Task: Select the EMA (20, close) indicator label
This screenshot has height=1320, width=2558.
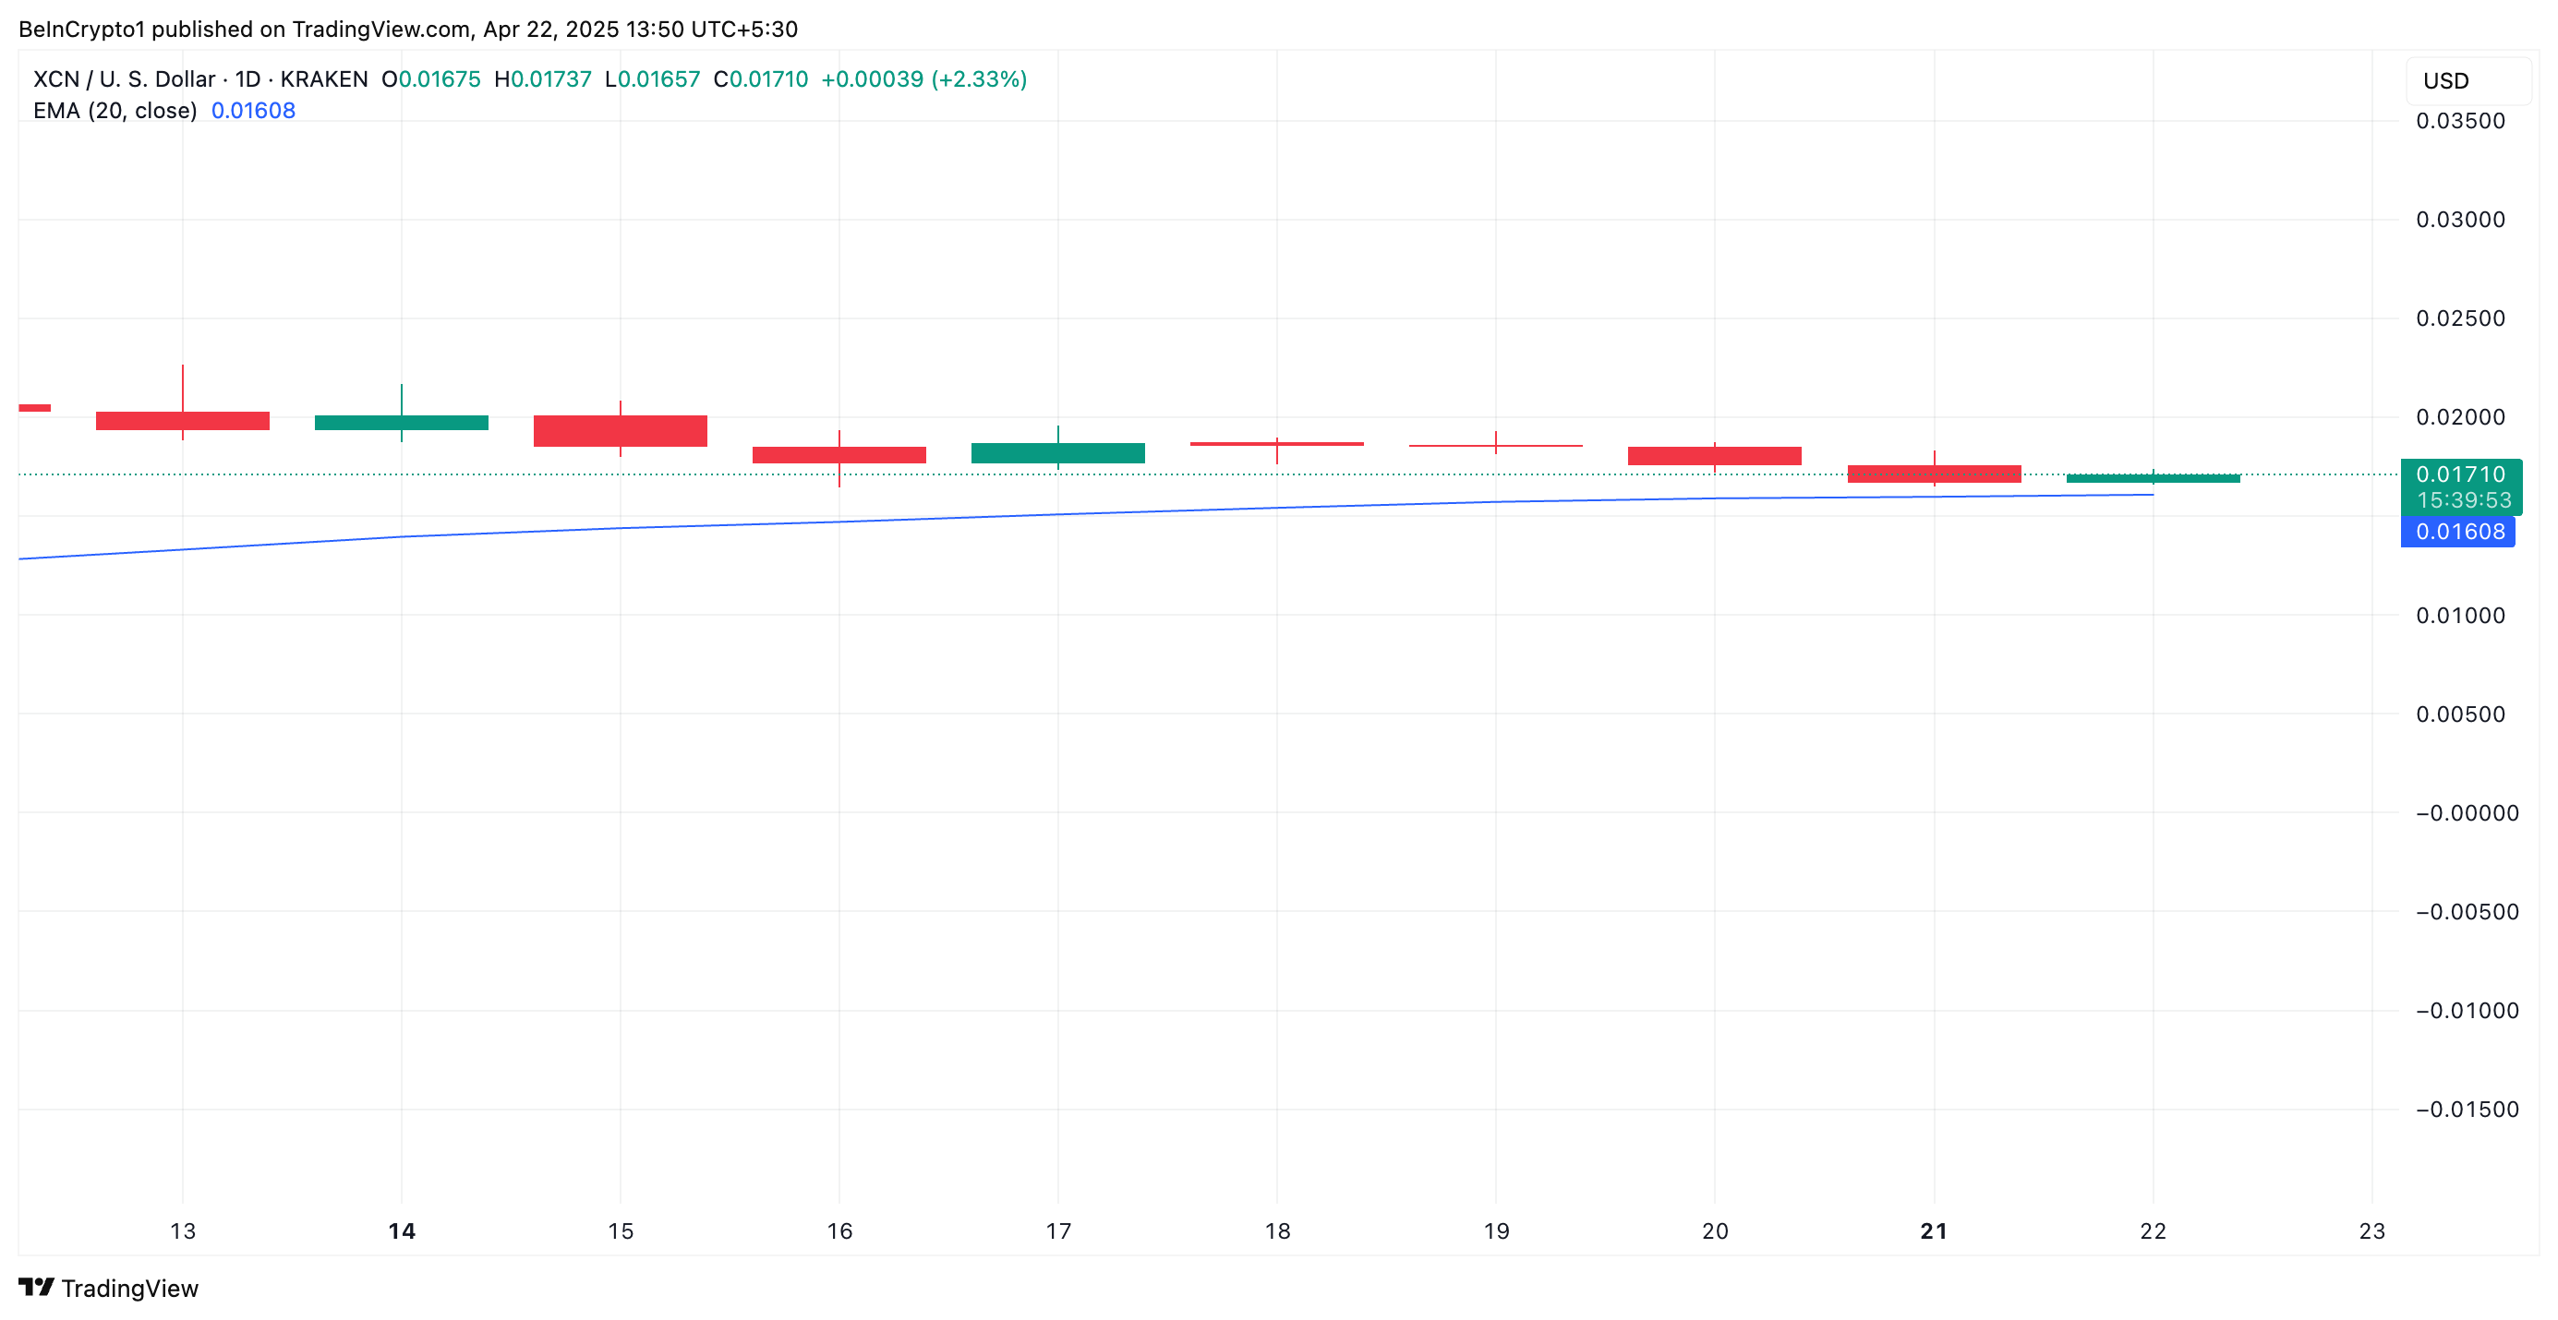Action: (115, 110)
